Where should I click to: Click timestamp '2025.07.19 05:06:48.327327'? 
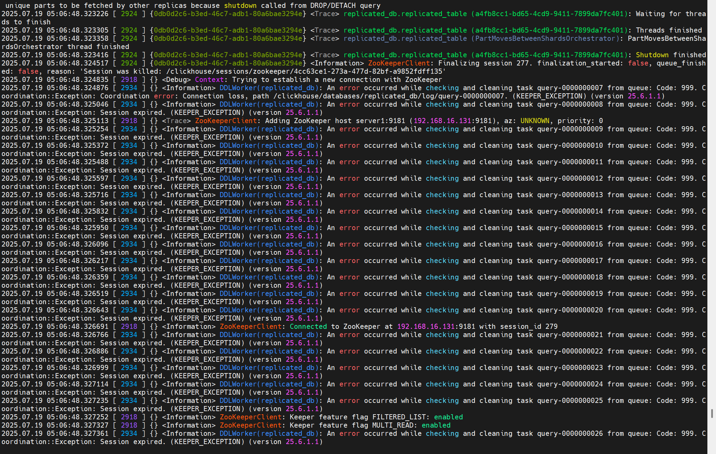pos(55,425)
